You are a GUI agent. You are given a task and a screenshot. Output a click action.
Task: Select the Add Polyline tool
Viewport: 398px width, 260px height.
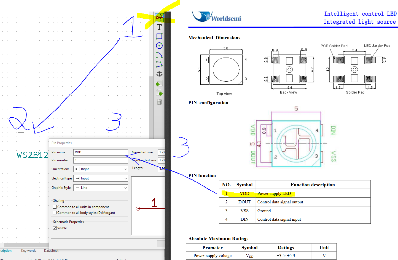pos(159,64)
